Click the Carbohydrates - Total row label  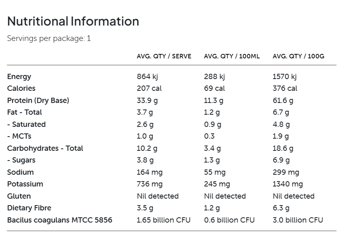[x=45, y=148]
